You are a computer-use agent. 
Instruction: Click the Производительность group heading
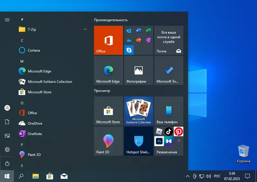tap(111, 20)
